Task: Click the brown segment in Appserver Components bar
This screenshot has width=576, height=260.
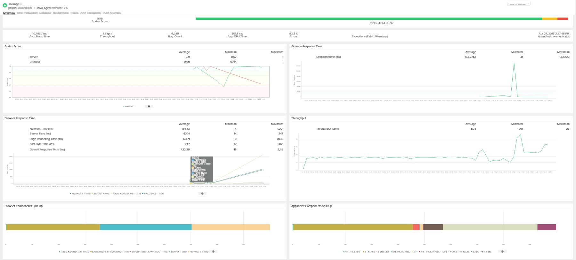Action: pos(433,227)
